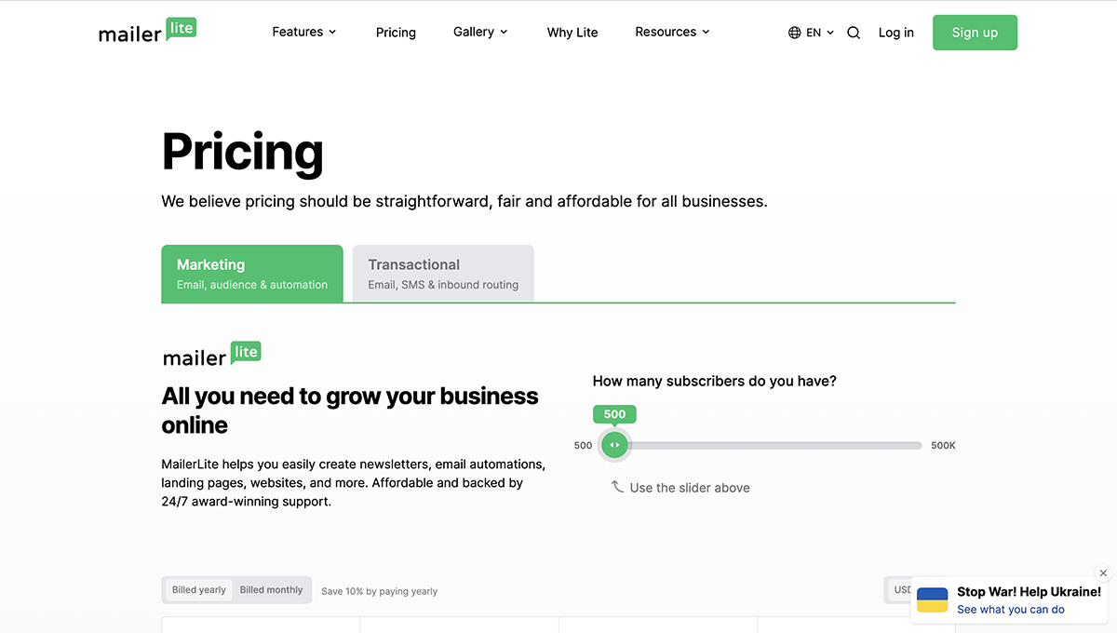Click the green slider handle arrows

[614, 445]
